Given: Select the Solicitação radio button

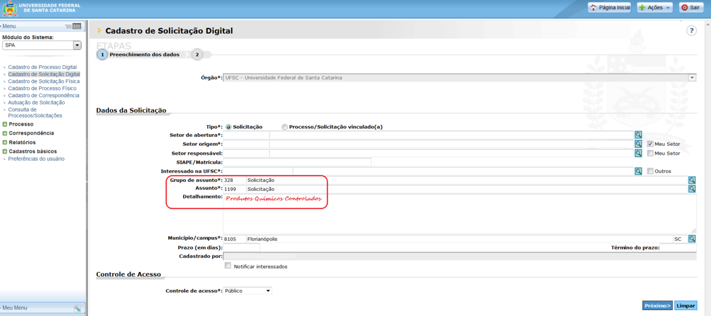Looking at the screenshot, I should pyautogui.click(x=229, y=127).
